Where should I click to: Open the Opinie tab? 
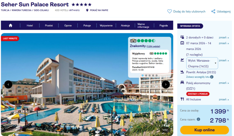68,25
